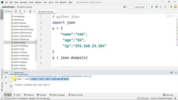
Task: Open the Terminal tool tab
Action: tap(41, 95)
